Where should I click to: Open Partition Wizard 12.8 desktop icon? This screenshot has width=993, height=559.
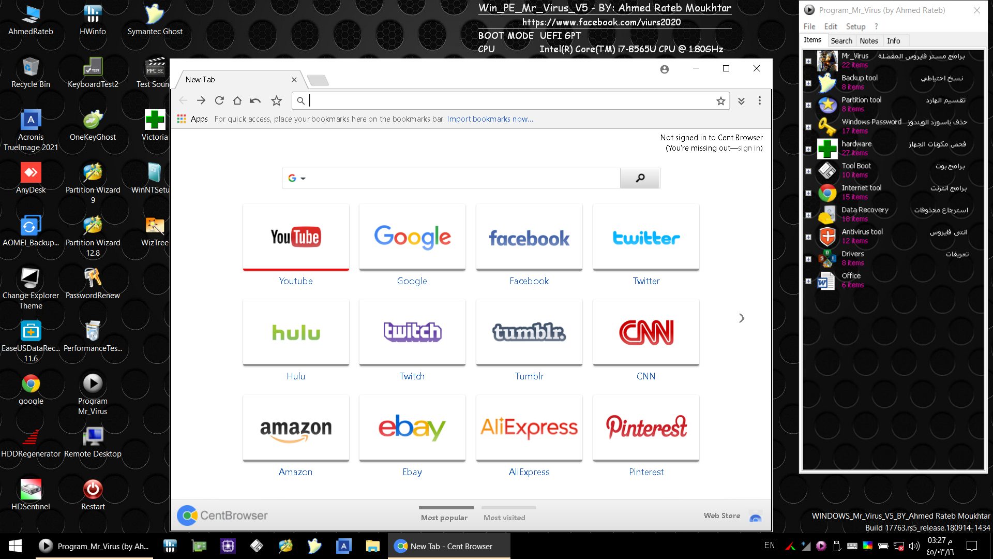pos(93,236)
